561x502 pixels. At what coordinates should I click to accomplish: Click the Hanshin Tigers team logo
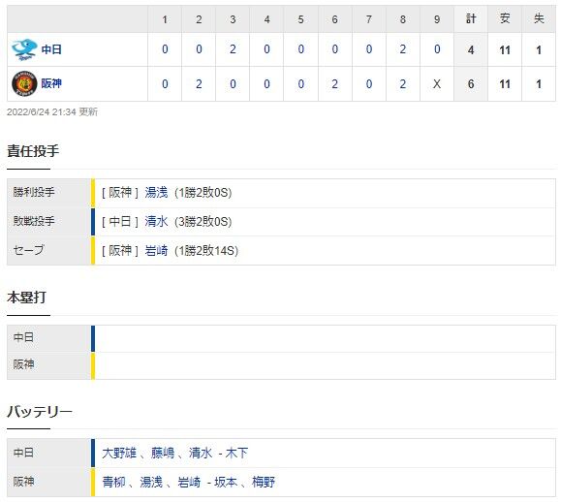pos(24,83)
